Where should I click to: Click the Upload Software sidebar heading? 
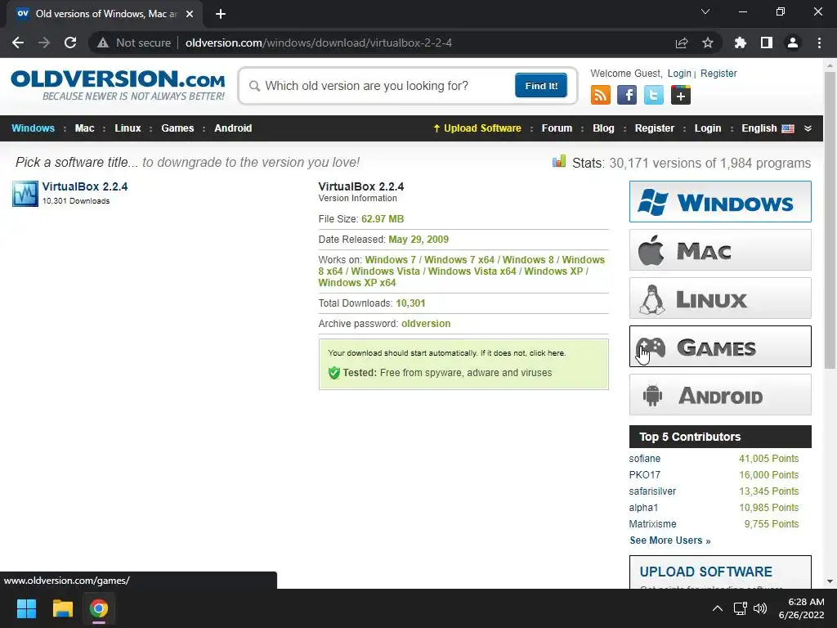tap(705, 572)
